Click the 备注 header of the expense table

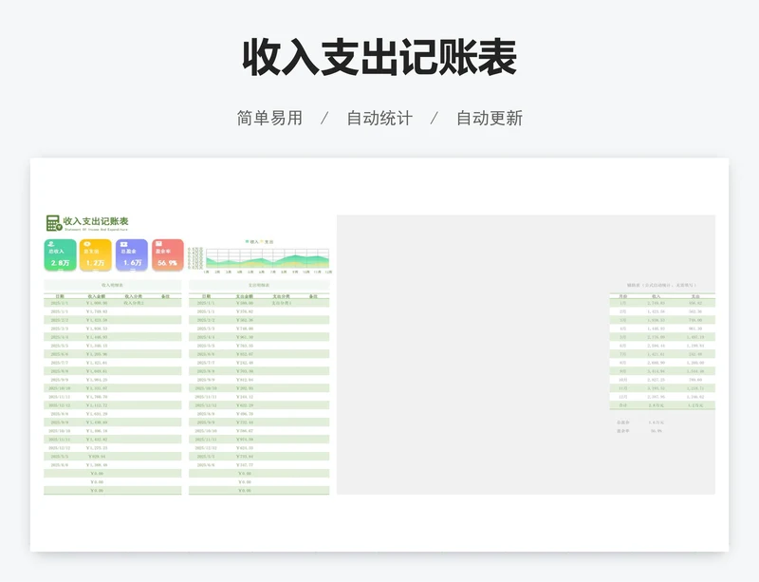pos(313,296)
